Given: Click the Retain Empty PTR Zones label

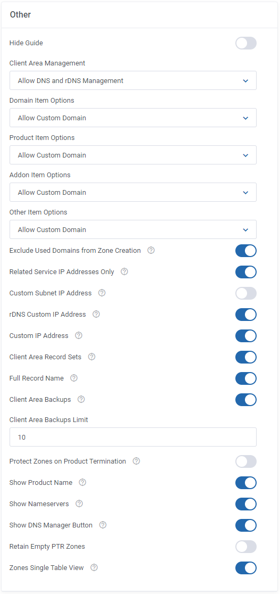Looking at the screenshot, I should 47,546.
